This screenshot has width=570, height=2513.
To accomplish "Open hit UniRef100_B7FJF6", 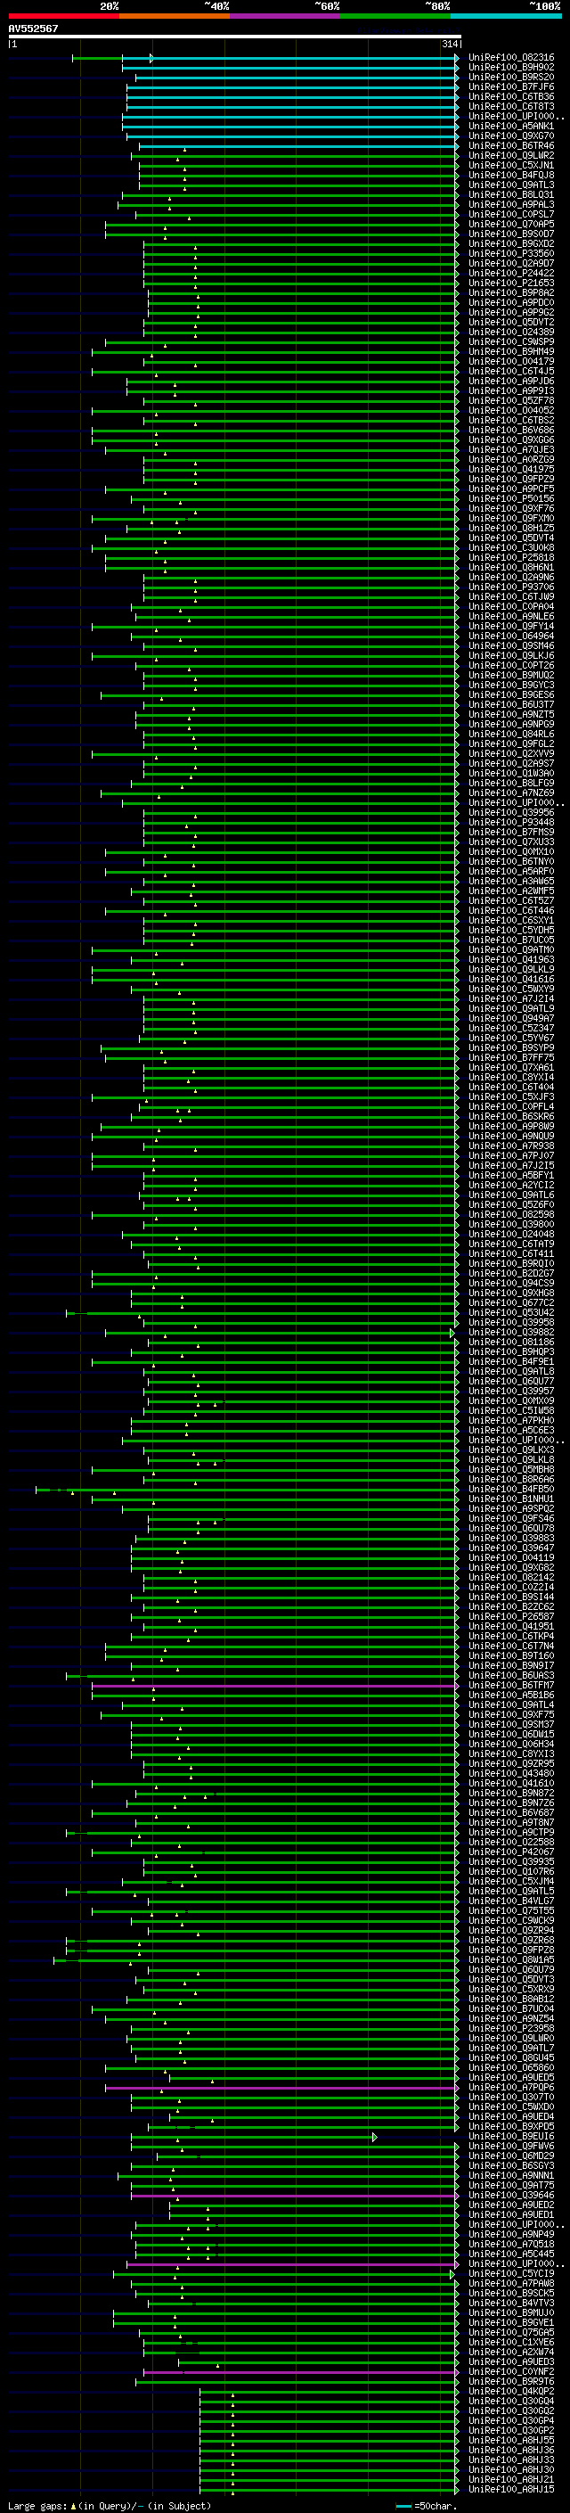I will (511, 86).
